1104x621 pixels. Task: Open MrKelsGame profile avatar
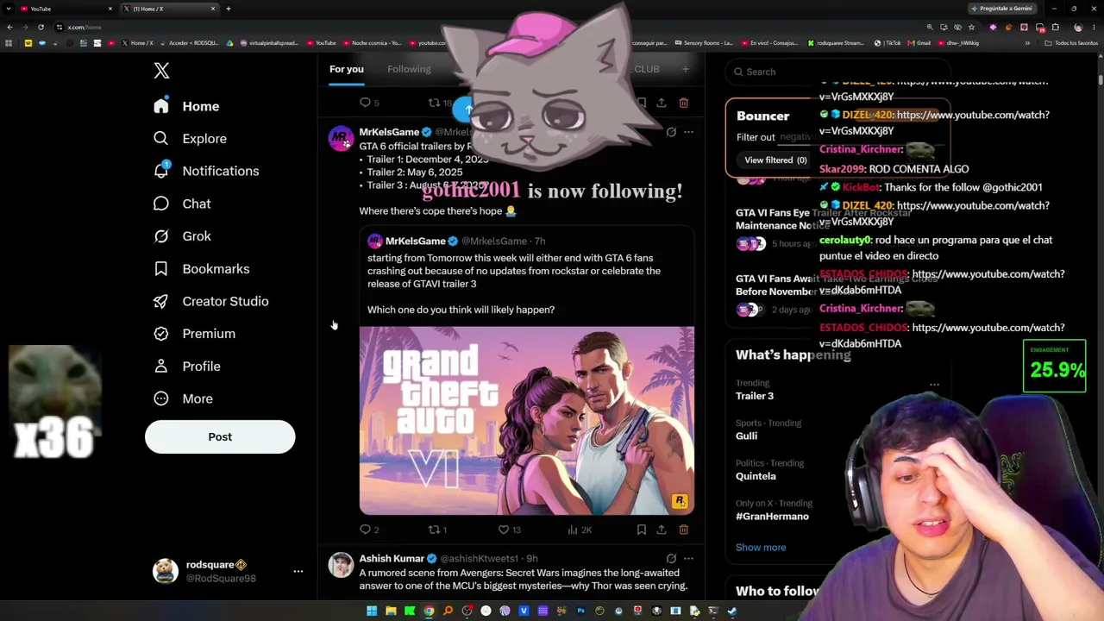click(341, 138)
